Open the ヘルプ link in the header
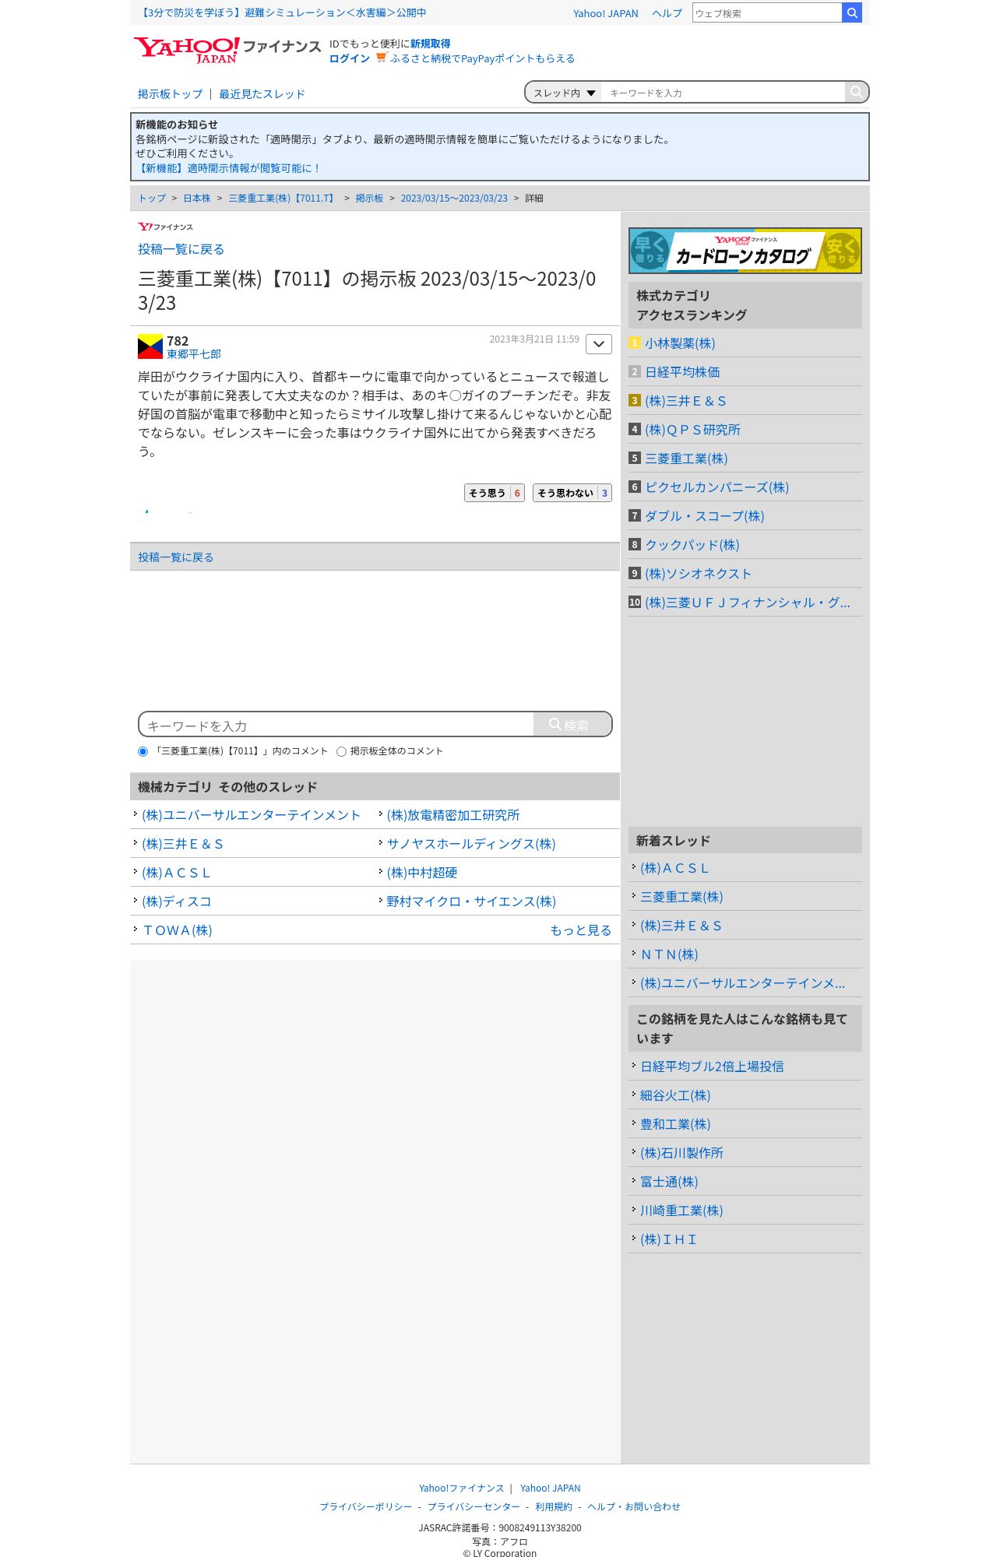 point(667,13)
